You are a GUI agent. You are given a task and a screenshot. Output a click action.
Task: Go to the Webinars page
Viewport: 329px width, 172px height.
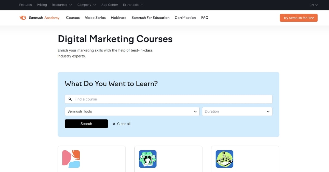point(118,18)
